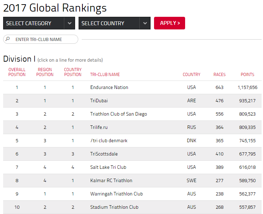The height and width of the screenshot is (214, 263).
Task: Open the Select Category dropdown
Action: point(39,23)
